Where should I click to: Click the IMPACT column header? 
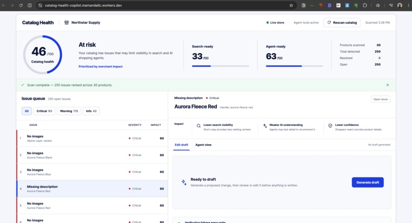[156, 125]
